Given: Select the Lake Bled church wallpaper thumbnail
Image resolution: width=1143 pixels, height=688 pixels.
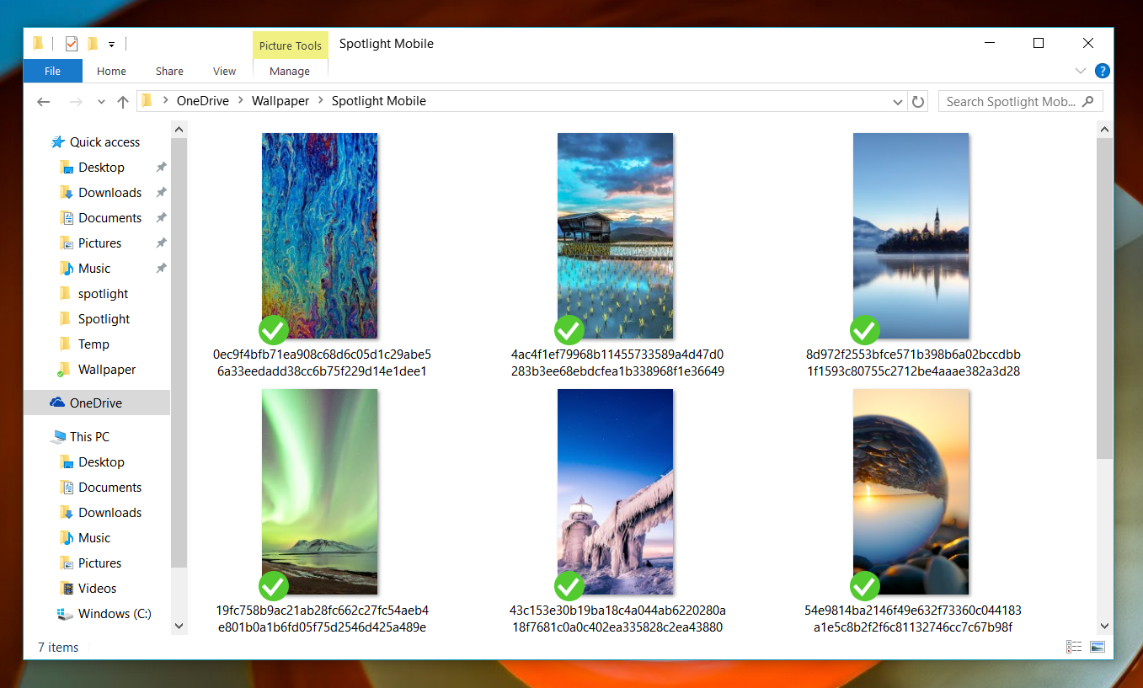Looking at the screenshot, I should click(x=911, y=236).
